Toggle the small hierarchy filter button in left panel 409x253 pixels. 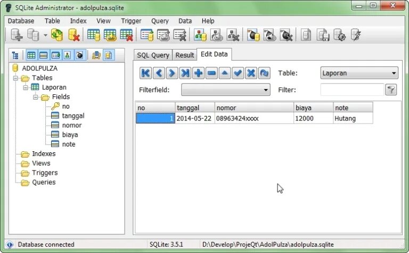(67, 55)
